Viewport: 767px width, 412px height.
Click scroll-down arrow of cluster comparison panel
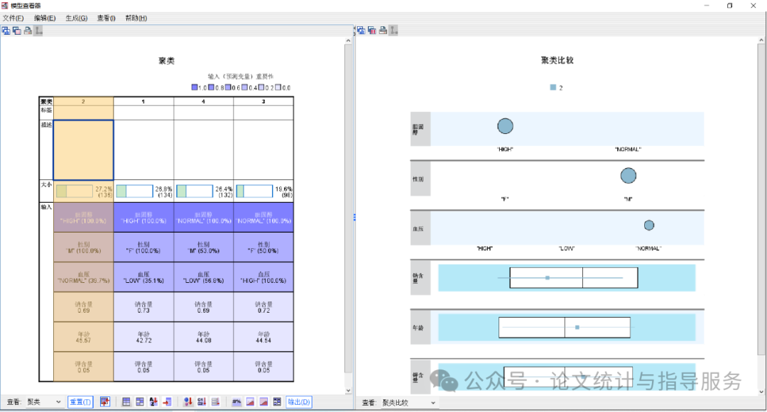pyautogui.click(x=761, y=391)
